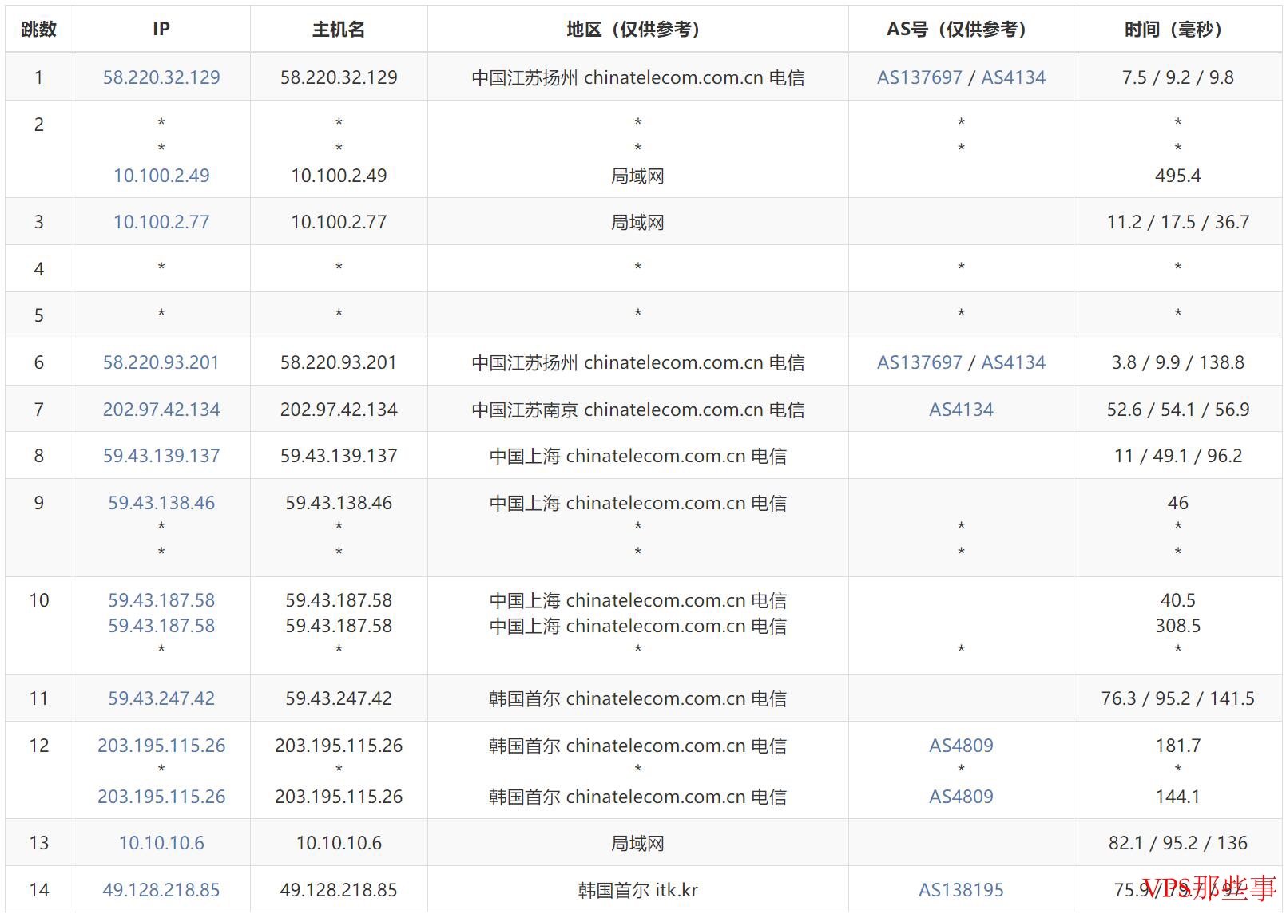Select hostname cell 10.100.2.77
Screen dimensions: 1286x914
point(339,222)
